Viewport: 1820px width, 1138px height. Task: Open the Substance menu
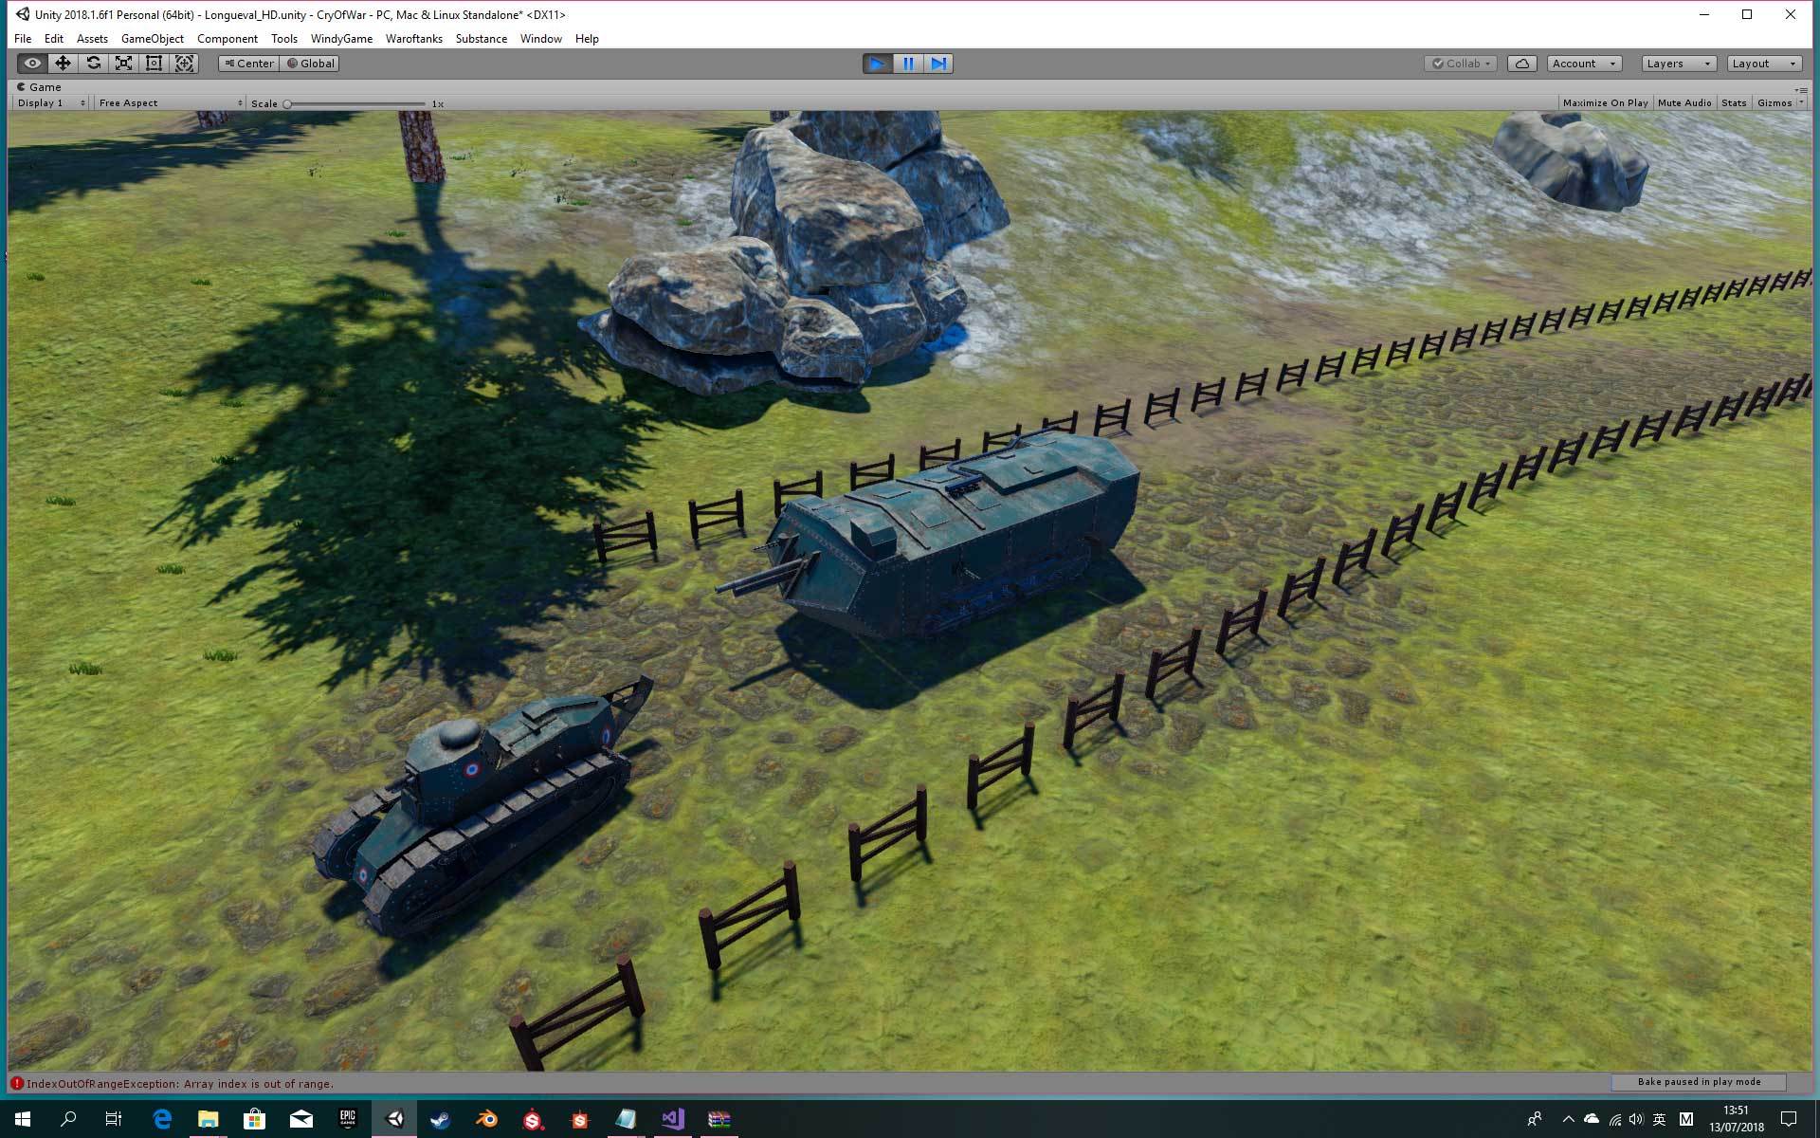[x=482, y=39]
